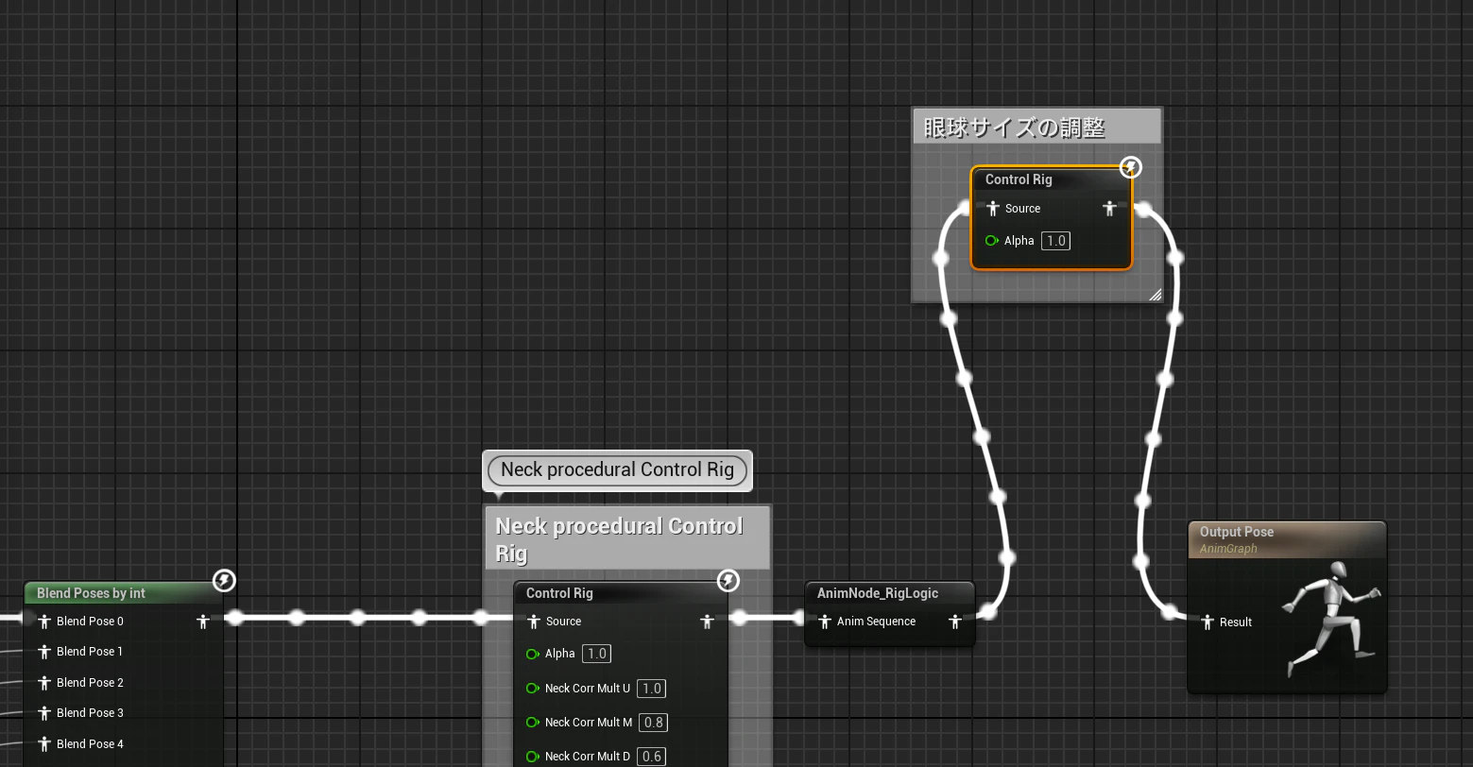Click the comment box resize handle corner
Viewport: 1473px width, 767px height.
click(1155, 295)
